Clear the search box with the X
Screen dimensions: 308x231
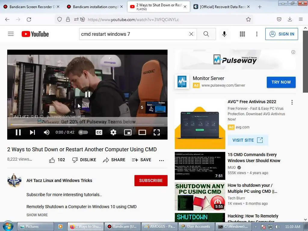click(191, 34)
